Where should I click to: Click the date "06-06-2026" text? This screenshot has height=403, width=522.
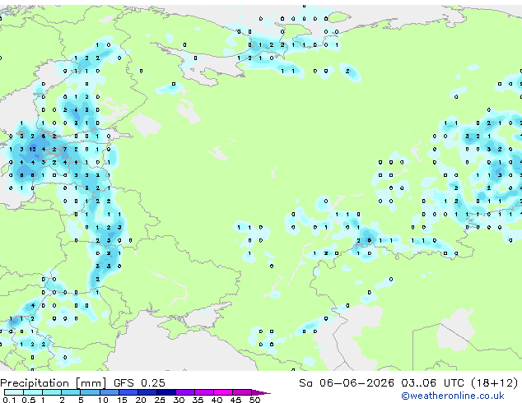point(357,383)
